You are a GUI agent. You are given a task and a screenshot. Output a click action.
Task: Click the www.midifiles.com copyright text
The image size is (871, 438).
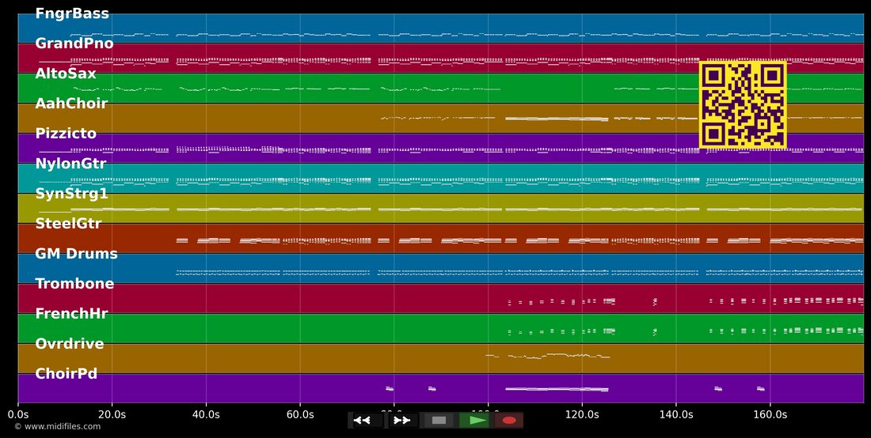coord(58,426)
